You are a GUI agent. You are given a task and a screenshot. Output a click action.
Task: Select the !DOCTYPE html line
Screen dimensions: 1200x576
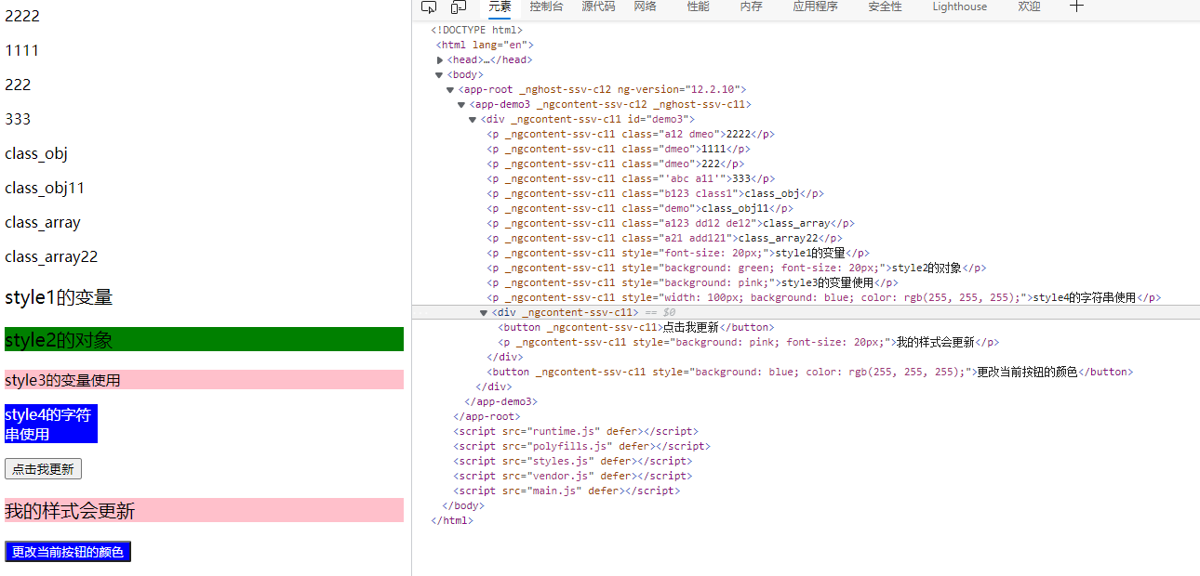pos(477,30)
